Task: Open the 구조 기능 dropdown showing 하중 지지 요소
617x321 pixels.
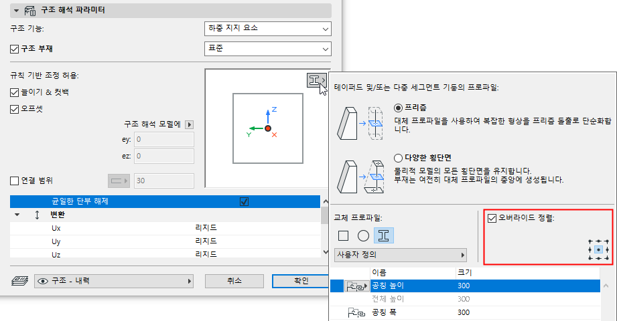Action: click(x=267, y=29)
